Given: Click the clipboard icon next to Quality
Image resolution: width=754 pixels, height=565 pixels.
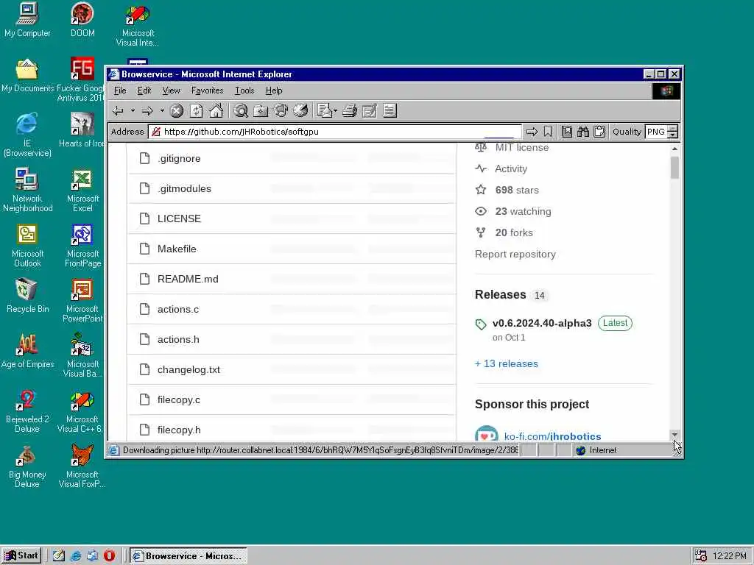Looking at the screenshot, I should pyautogui.click(x=599, y=132).
